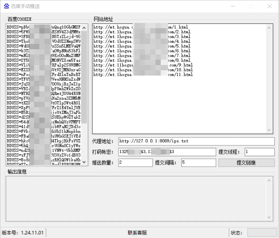Click the 版本号: 1.24.11.01 status text
The width and height of the screenshot is (279, 238).
[23, 233]
